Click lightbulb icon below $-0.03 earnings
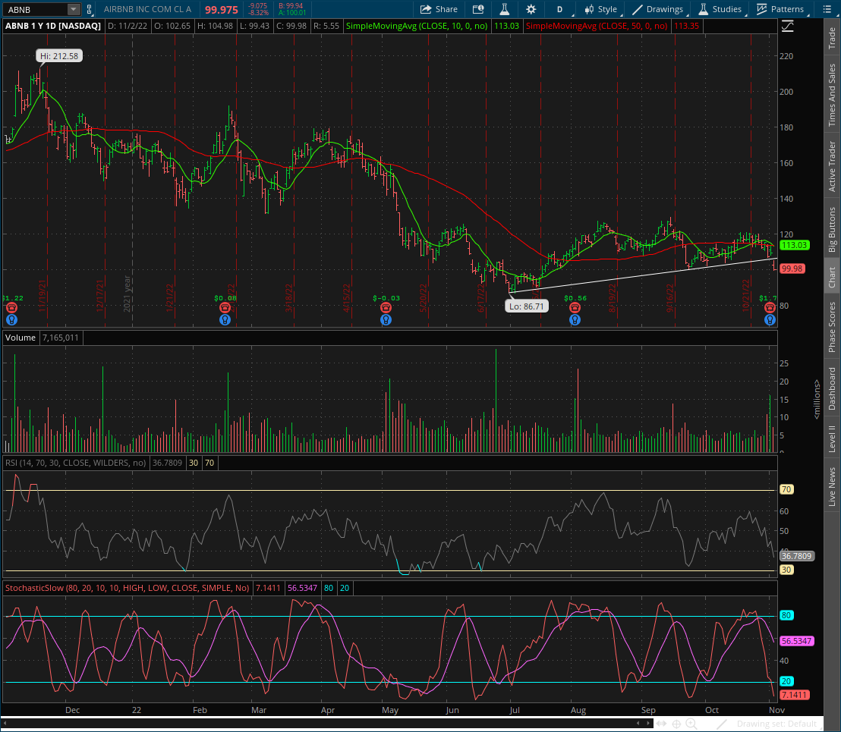 coord(386,320)
